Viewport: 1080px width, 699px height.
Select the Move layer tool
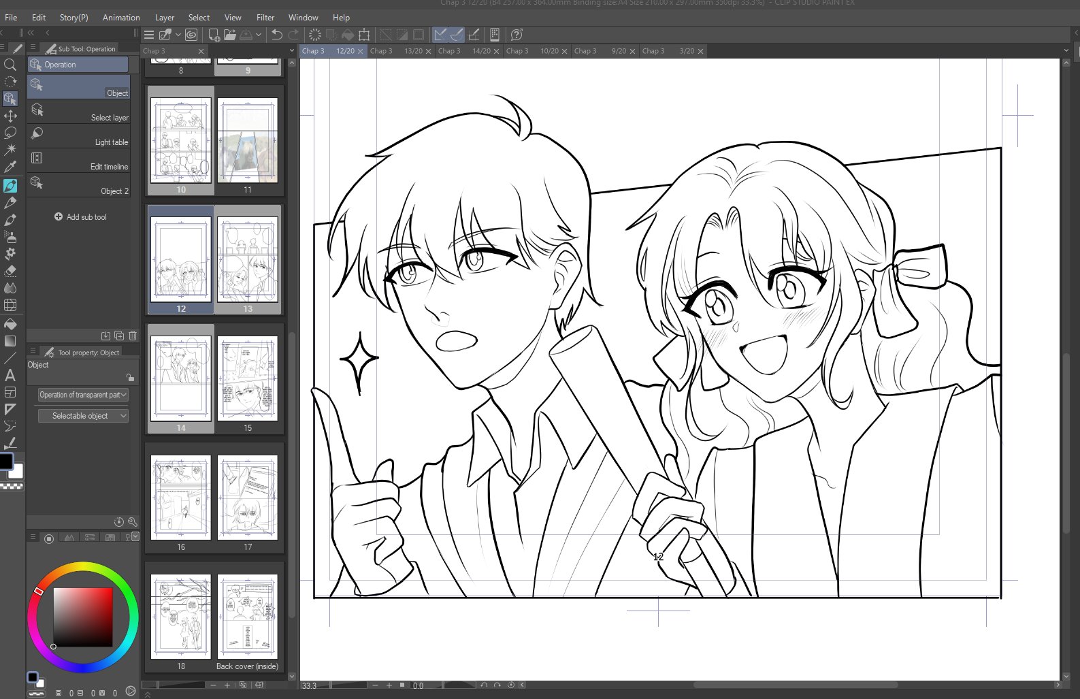[10, 116]
